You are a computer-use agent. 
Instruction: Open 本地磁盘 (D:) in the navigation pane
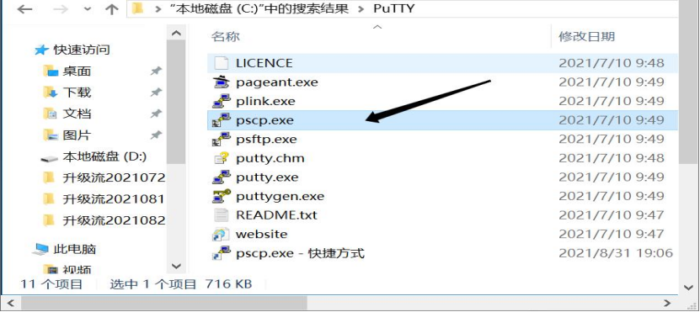[x=104, y=157]
